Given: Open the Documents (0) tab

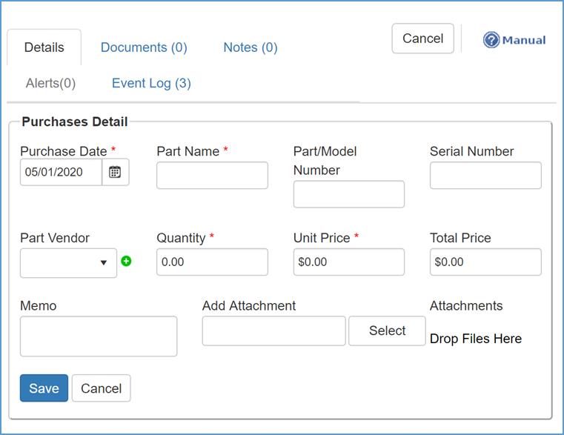Looking at the screenshot, I should (x=144, y=47).
